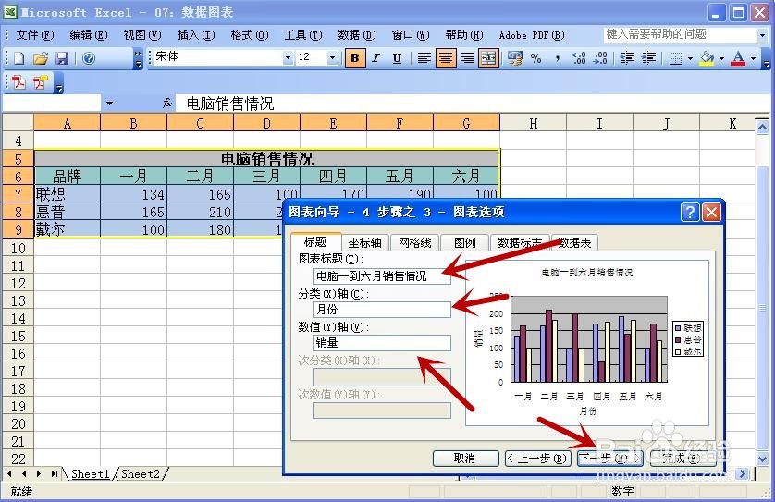Align text right
The height and width of the screenshot is (502, 775).
pyautogui.click(x=467, y=58)
